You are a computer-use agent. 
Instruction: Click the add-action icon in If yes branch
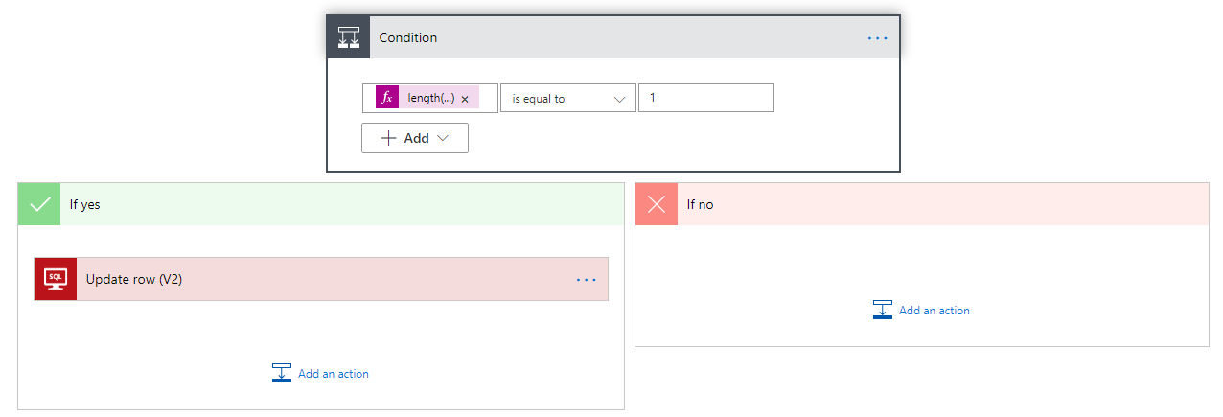coord(282,374)
